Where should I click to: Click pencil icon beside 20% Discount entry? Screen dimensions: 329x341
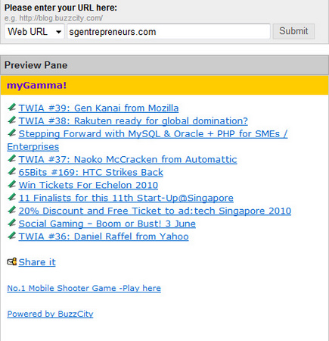11,210
